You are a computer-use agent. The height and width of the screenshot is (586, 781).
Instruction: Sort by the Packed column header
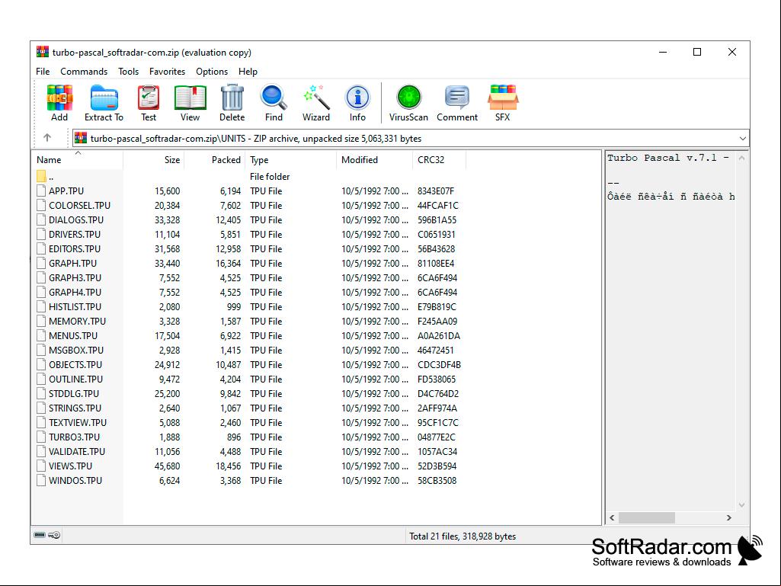coord(215,159)
